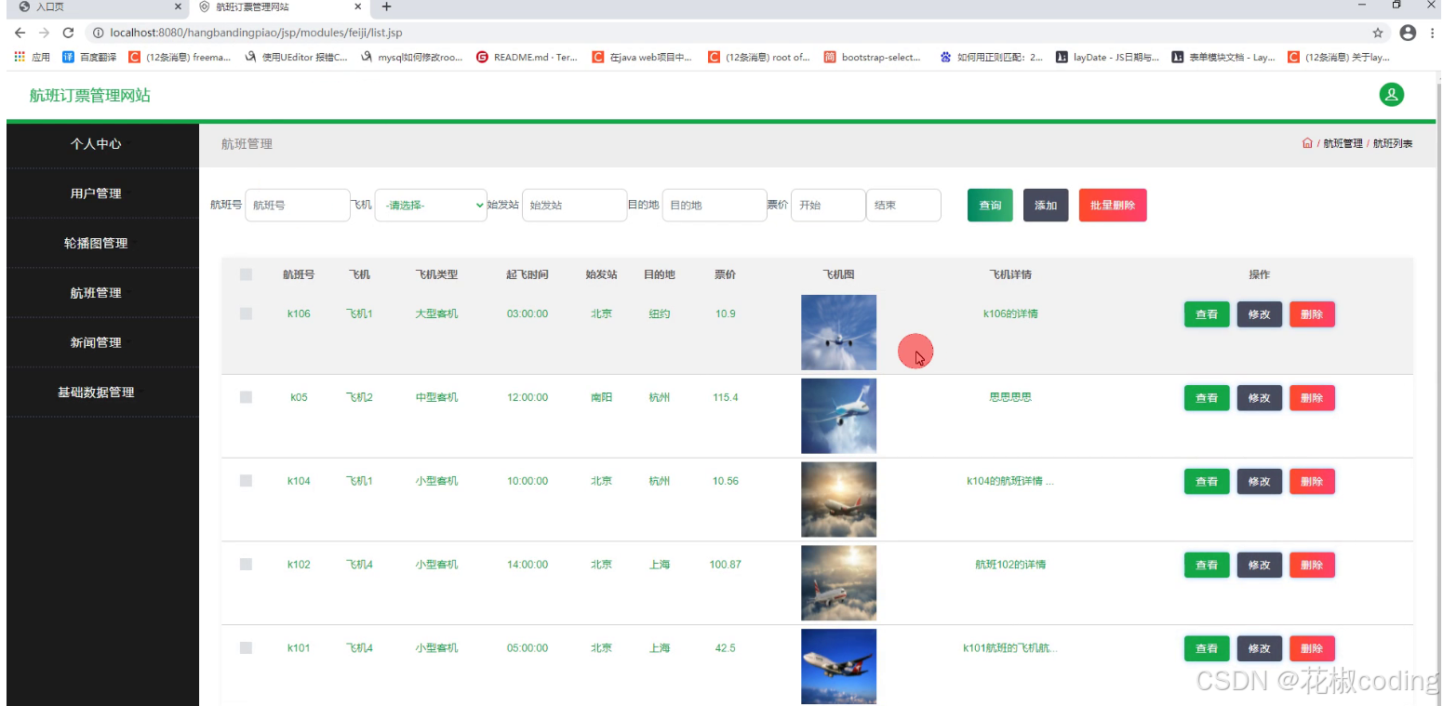The height and width of the screenshot is (706, 1443).
Task: Open layDate bookmark
Action: [1107, 57]
